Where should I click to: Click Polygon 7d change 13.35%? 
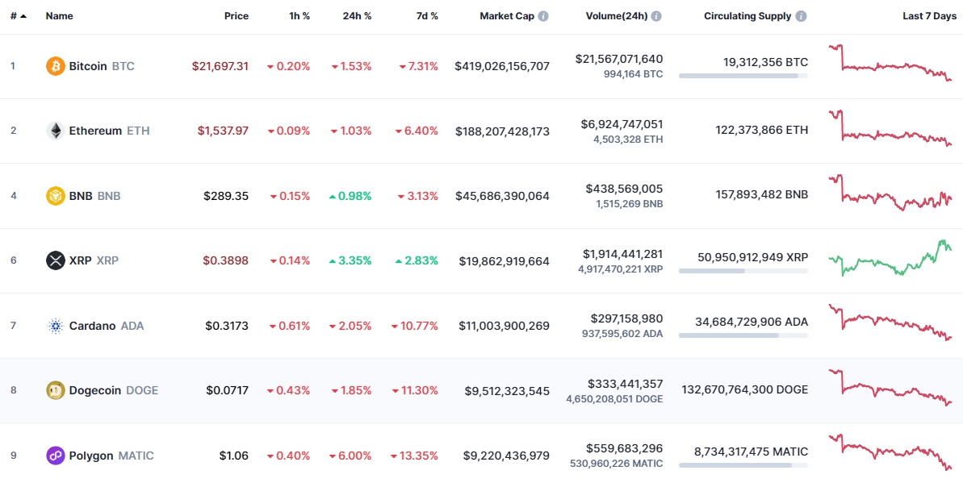(414, 456)
